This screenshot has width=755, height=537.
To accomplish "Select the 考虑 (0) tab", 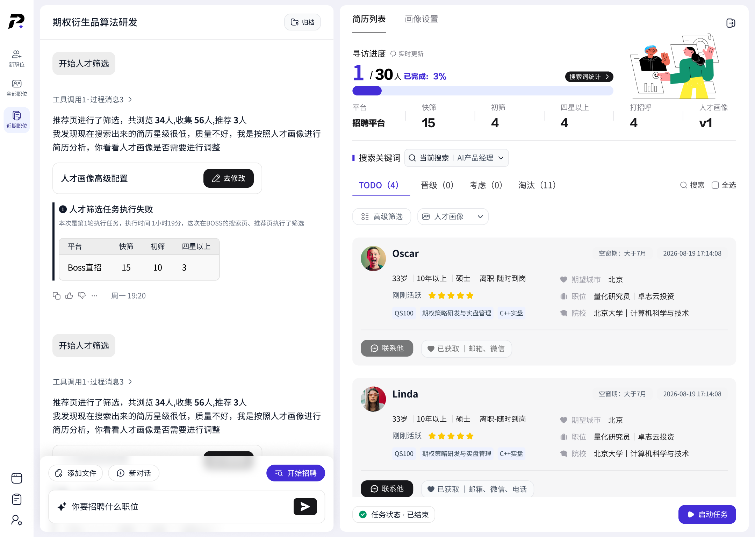I will tap(486, 185).
